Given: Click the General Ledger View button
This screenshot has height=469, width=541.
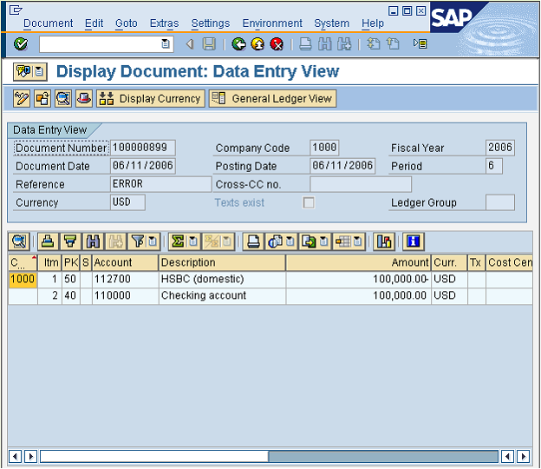Looking at the screenshot, I should click(x=272, y=99).
